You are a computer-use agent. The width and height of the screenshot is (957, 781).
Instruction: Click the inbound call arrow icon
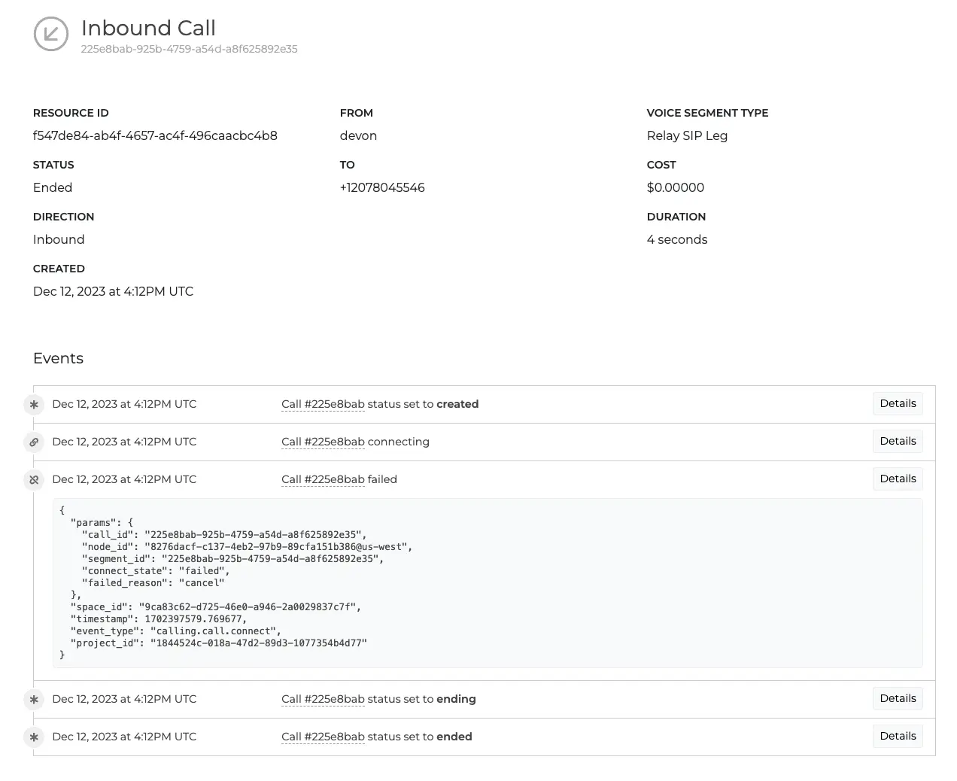pyautogui.click(x=51, y=34)
